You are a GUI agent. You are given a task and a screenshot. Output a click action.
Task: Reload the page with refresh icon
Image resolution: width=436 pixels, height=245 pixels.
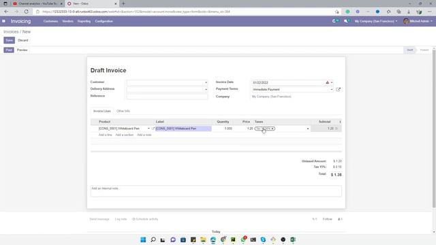(26, 12)
